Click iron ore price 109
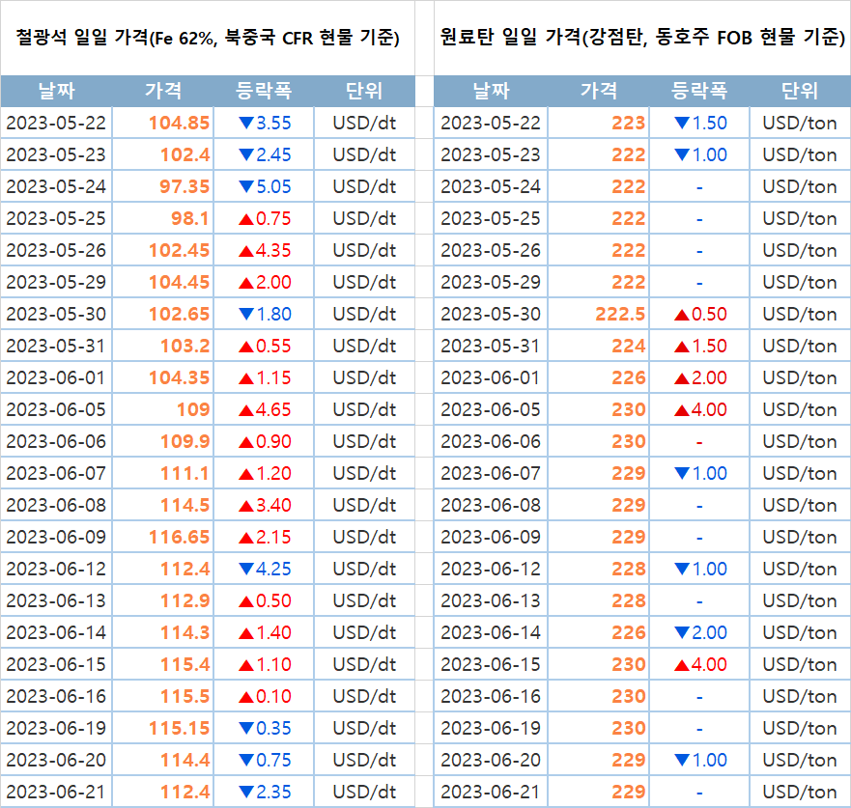Screen dimensions: 851x808 tap(194, 409)
